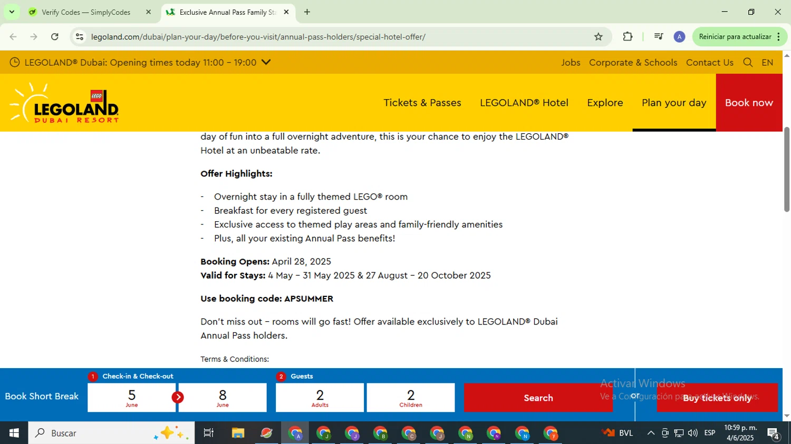Click the BVL widget in taskbar
Screen dimensions: 791x444
pyautogui.click(x=618, y=433)
